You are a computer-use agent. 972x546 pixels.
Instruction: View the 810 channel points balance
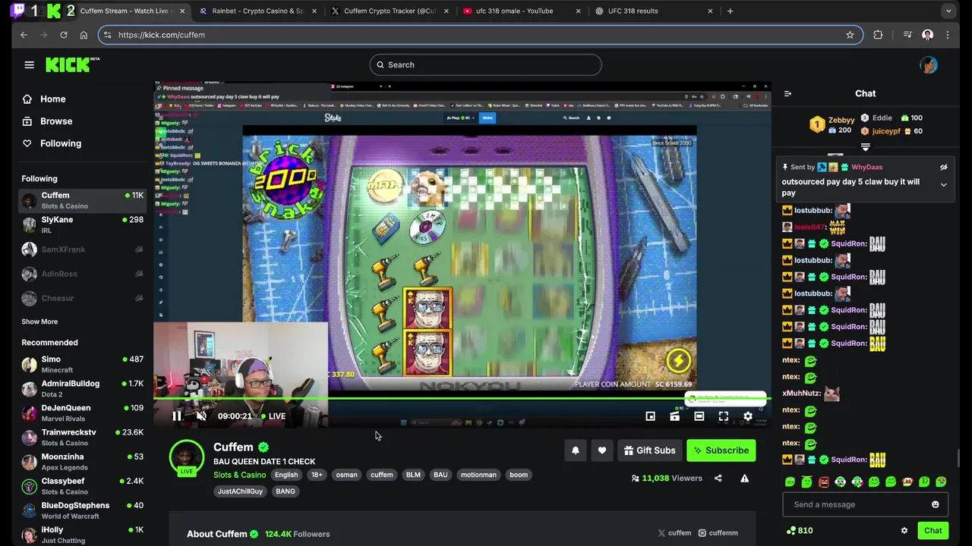[x=800, y=531]
